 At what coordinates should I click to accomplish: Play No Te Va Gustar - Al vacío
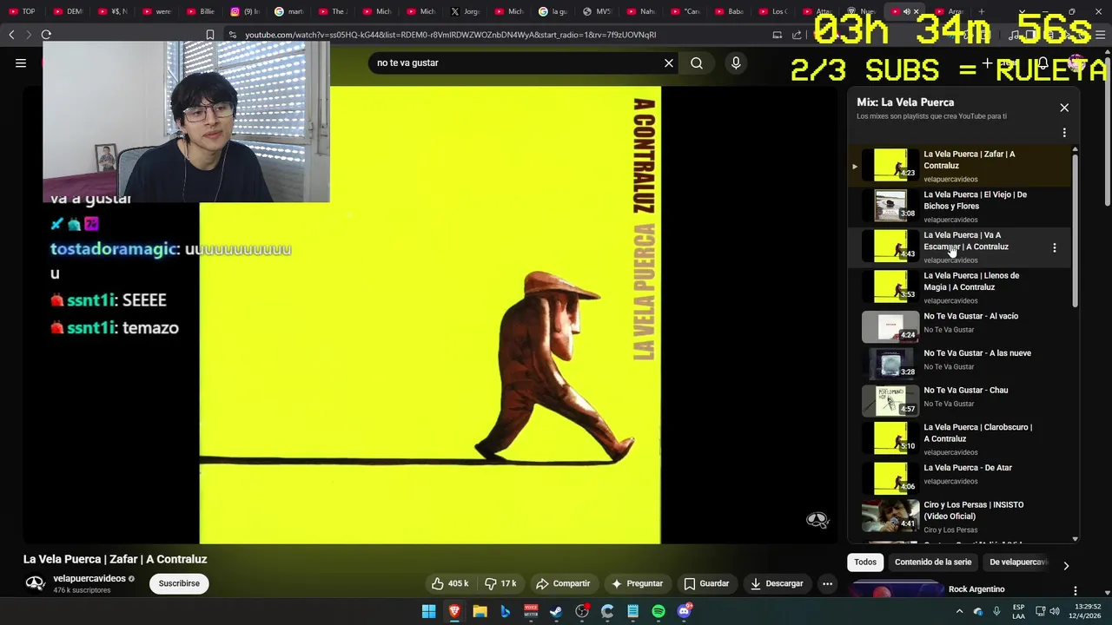click(x=960, y=326)
